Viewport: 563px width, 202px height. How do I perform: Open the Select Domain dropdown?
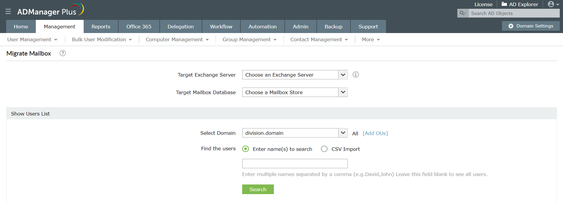pyautogui.click(x=343, y=133)
